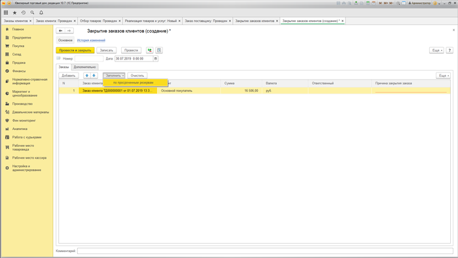Click the title bar zoom scale icon
This screenshot has width=458, height=258.
(398, 3)
